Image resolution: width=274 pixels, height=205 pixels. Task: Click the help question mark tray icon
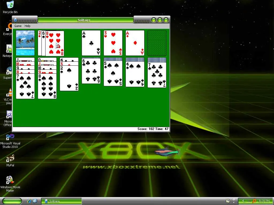click(x=228, y=201)
